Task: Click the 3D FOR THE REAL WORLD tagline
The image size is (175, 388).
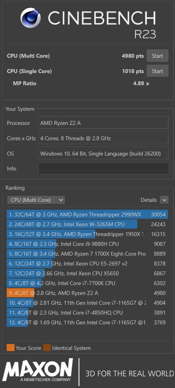Action: click(x=130, y=373)
